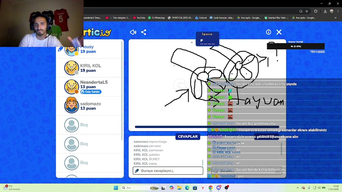The height and width of the screenshot is (192, 342).
Task: Click KIRIL KOL player avatar
Action: pos(72,68)
